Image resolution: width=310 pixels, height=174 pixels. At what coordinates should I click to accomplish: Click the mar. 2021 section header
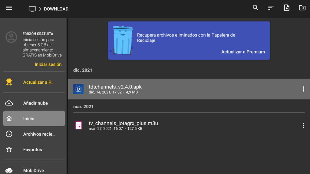coord(84,107)
